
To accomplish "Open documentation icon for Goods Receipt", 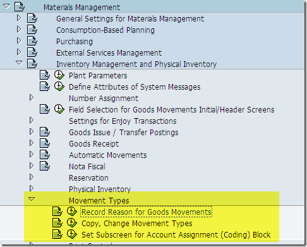I will tap(45, 143).
